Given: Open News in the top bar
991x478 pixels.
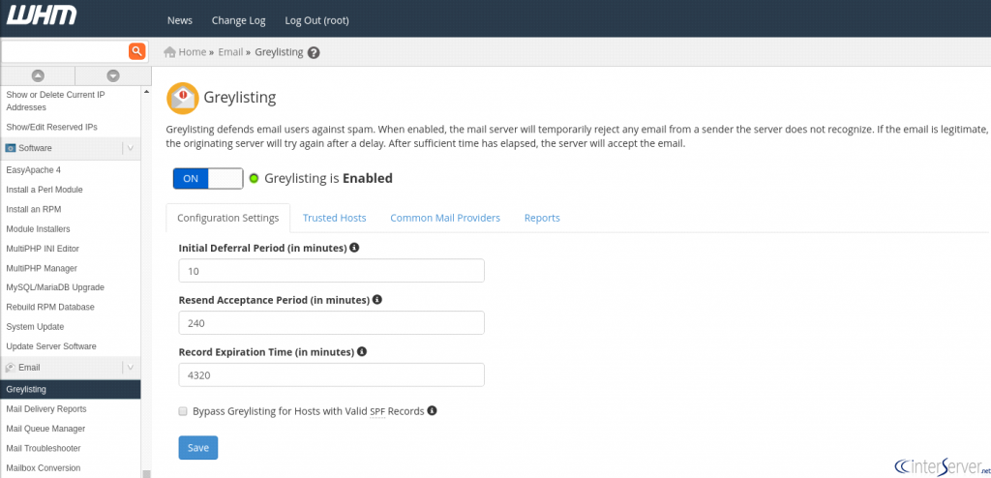Looking at the screenshot, I should (179, 20).
